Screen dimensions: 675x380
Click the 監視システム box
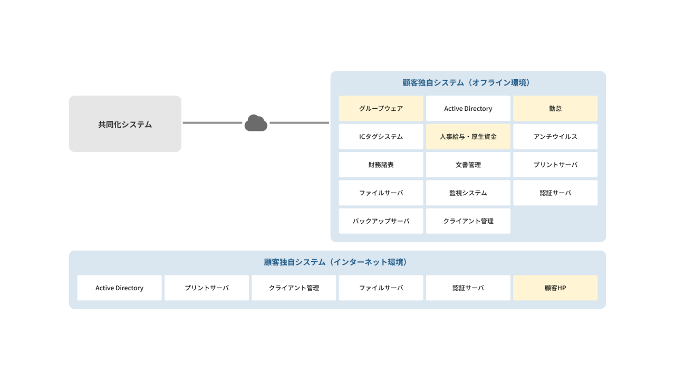468,193
